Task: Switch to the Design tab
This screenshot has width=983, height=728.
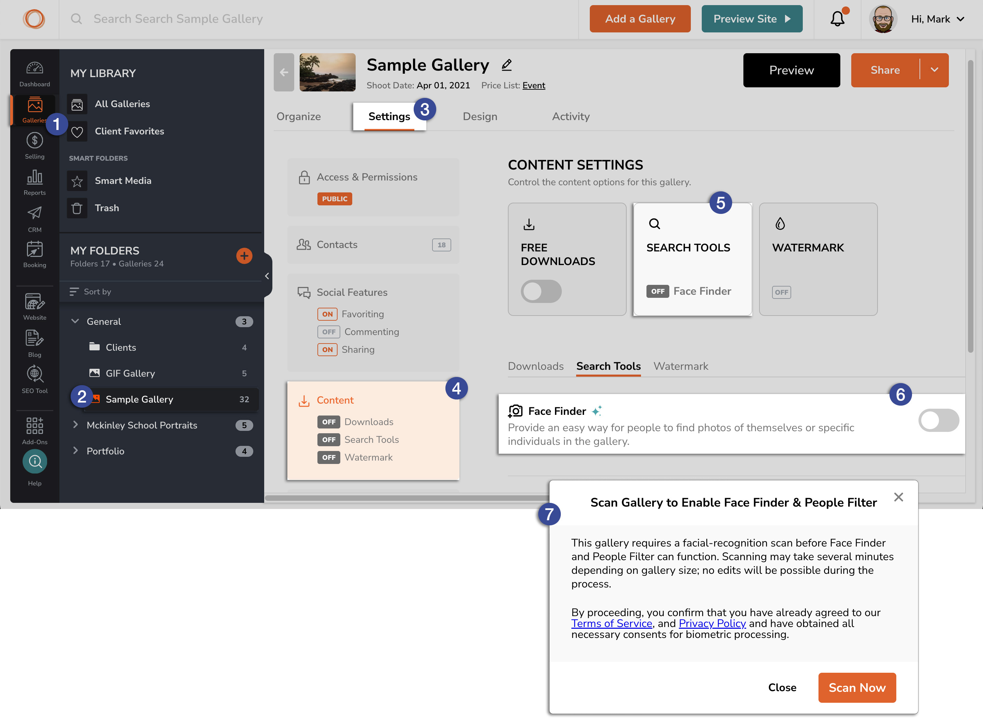Action: click(x=480, y=116)
